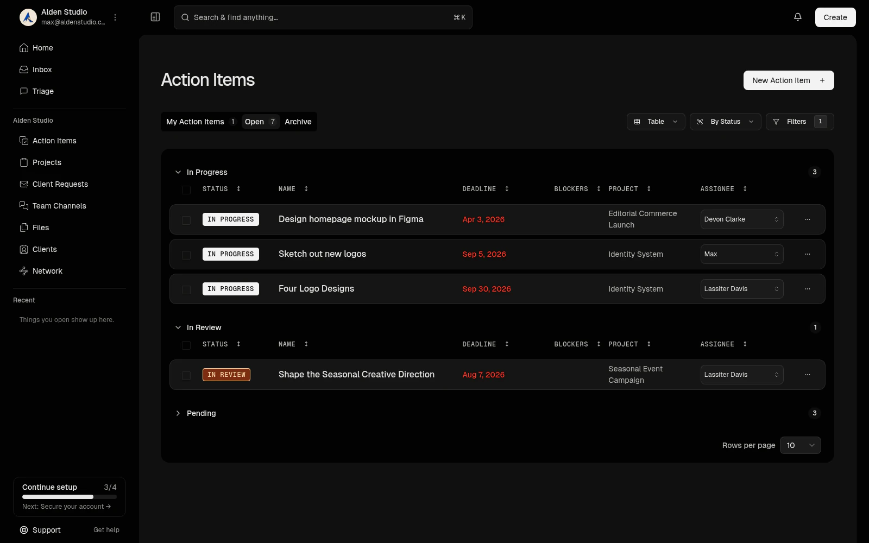Open the Table view dropdown

pos(656,122)
